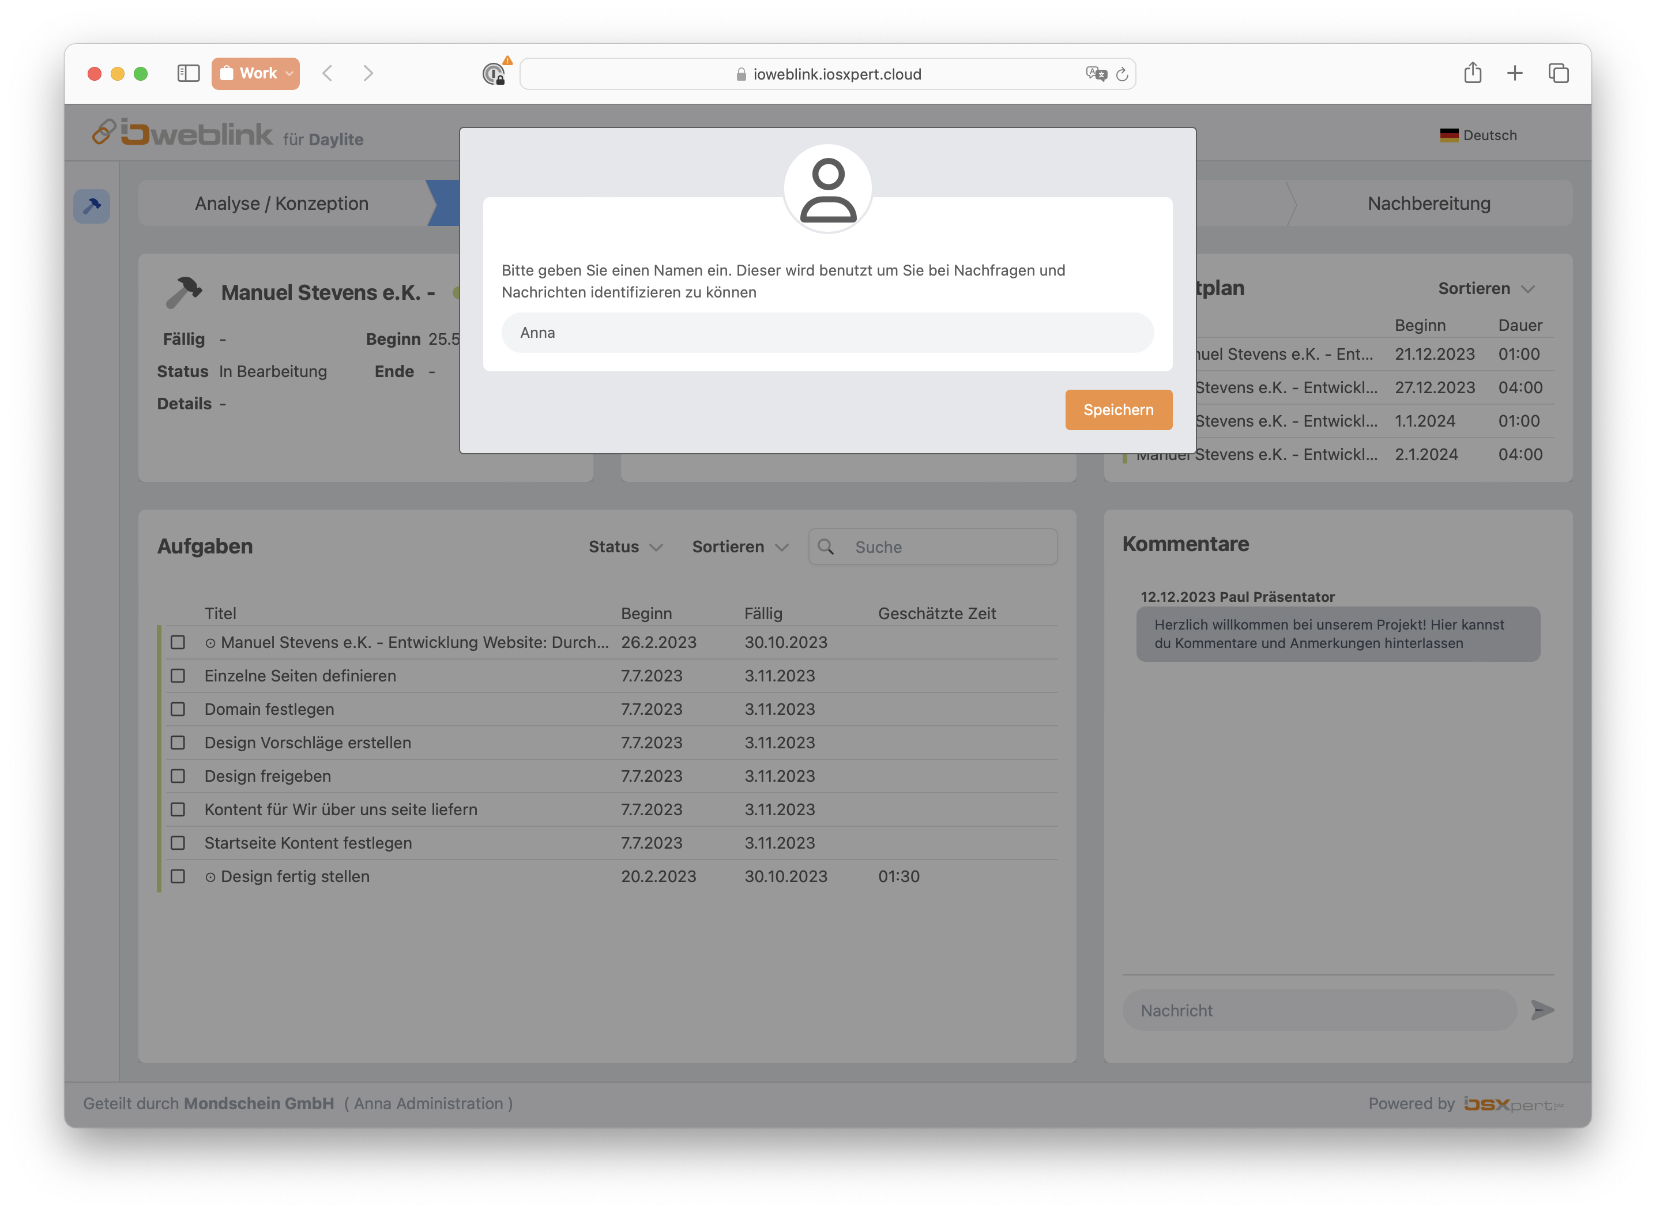Open task Domain festlegen

(x=269, y=709)
